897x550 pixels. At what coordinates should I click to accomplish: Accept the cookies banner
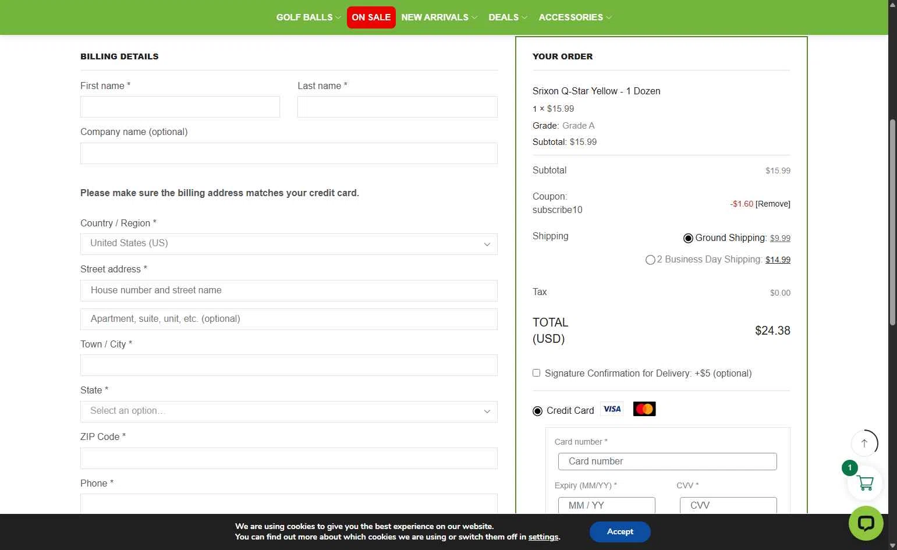pos(620,531)
